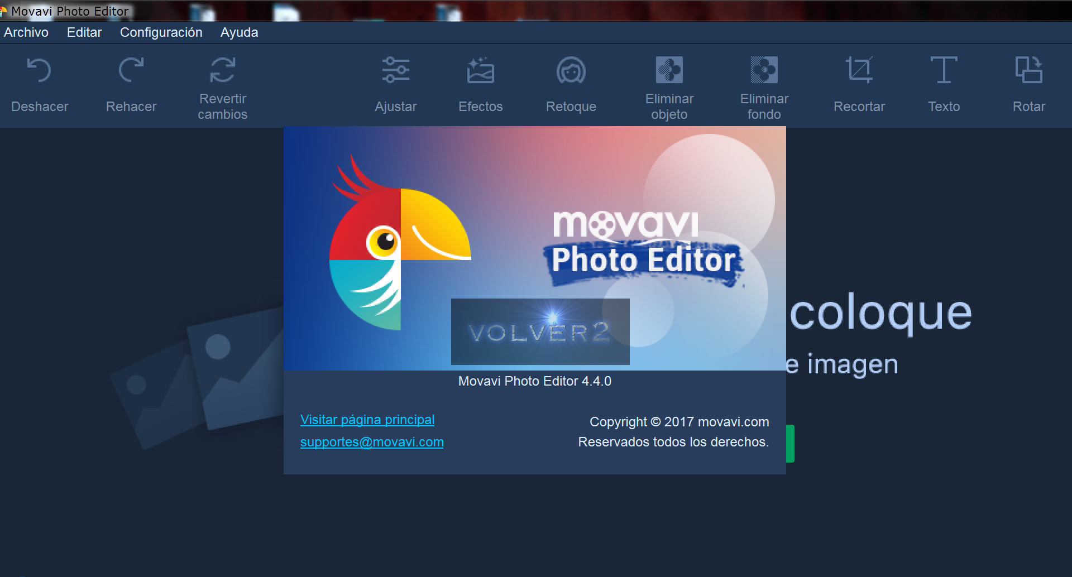Click the supportes@movavi.com email link

click(372, 442)
